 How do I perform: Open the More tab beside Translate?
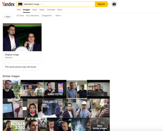(60, 10)
